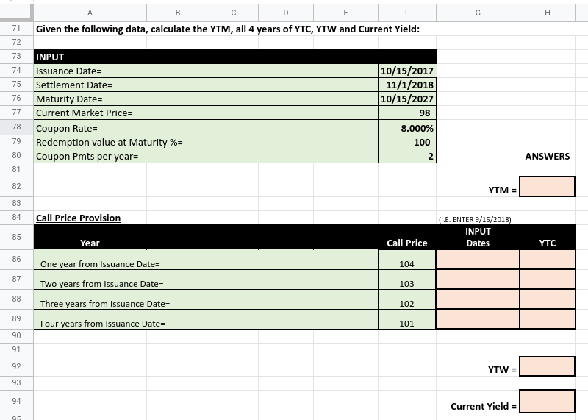
Task: Click the 'Maturity Date=' label cell
Action: click(x=206, y=99)
